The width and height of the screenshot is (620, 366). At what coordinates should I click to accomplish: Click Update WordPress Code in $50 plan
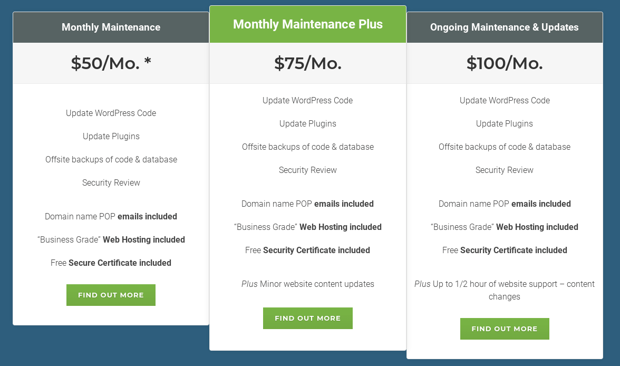pos(111,113)
